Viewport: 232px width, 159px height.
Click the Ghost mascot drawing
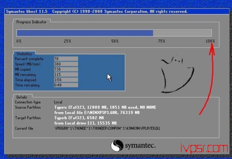[x=177, y=75]
